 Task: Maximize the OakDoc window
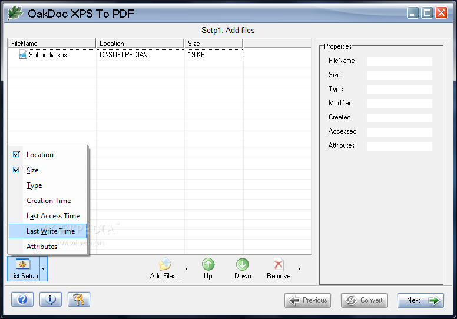(428, 13)
